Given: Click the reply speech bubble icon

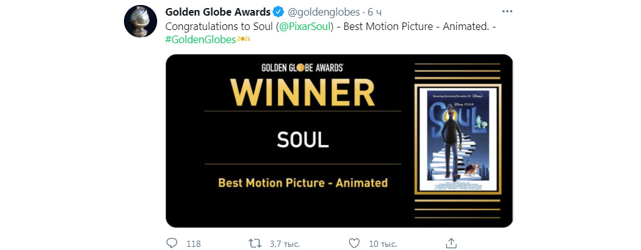Looking at the screenshot, I should coord(172,242).
